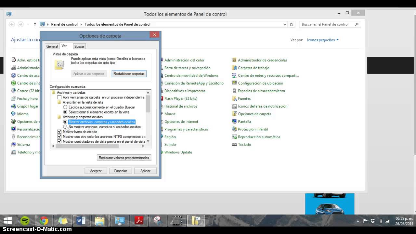Viewport: 416px width, 234px height.
Task: Open recent locations dropdown arrow
Action: click(x=28, y=24)
